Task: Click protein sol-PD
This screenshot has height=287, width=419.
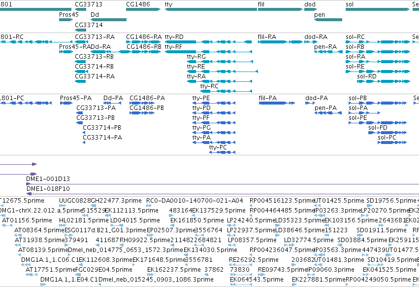Action: (387, 133)
